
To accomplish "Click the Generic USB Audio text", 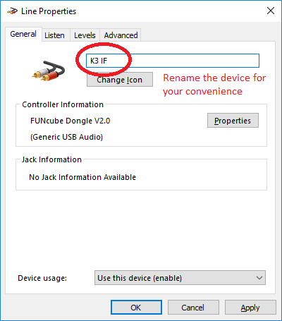I will point(66,137).
